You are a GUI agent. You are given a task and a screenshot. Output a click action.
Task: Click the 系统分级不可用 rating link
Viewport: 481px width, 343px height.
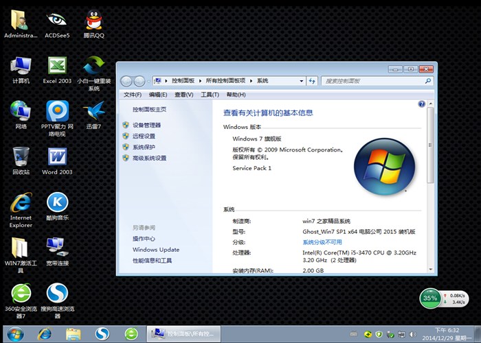click(x=322, y=242)
